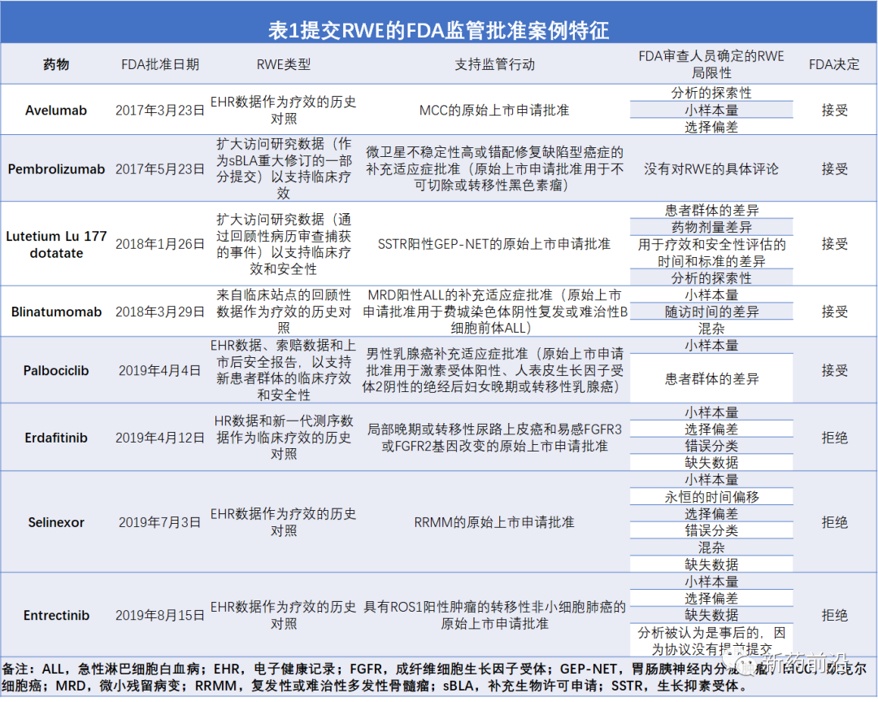The width and height of the screenshot is (878, 702).
Task: Select "错误分类" in the Erdafitinib row
Action: point(711,446)
